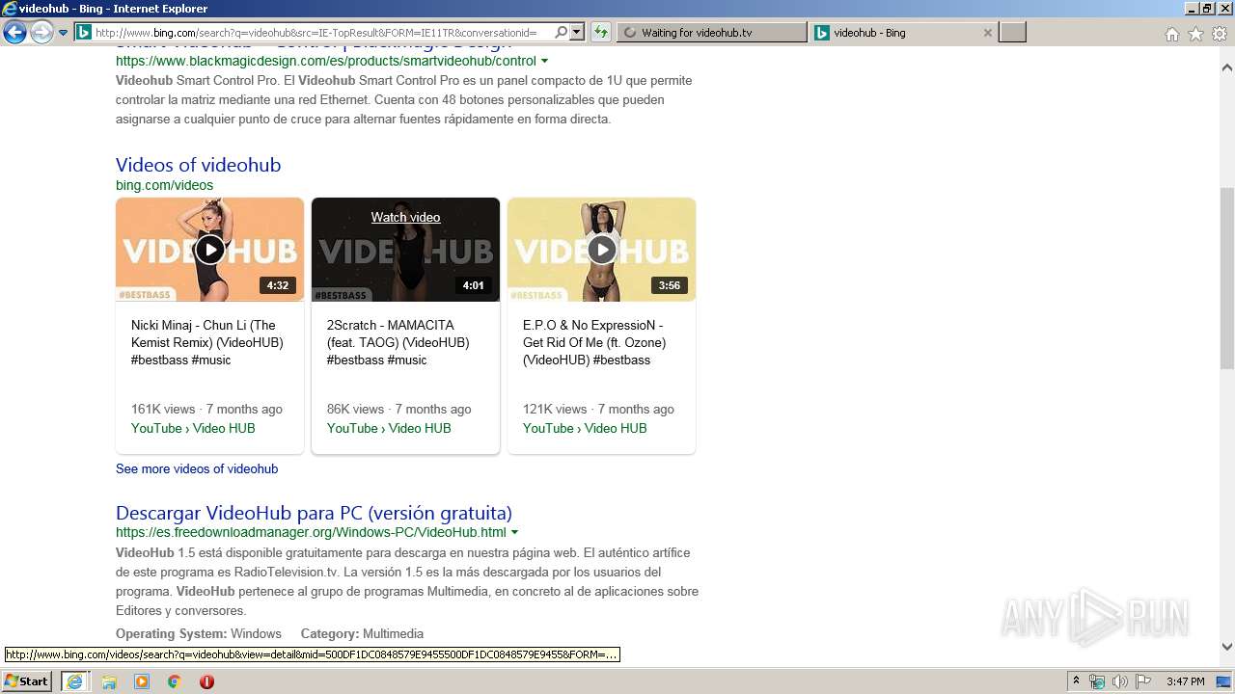The image size is (1235, 694).
Task: Click page scrollbar up arrow
Action: (1227, 68)
